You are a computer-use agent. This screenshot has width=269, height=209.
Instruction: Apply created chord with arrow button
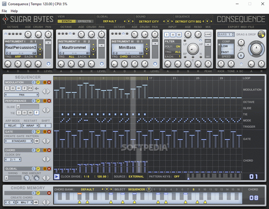click(36, 202)
